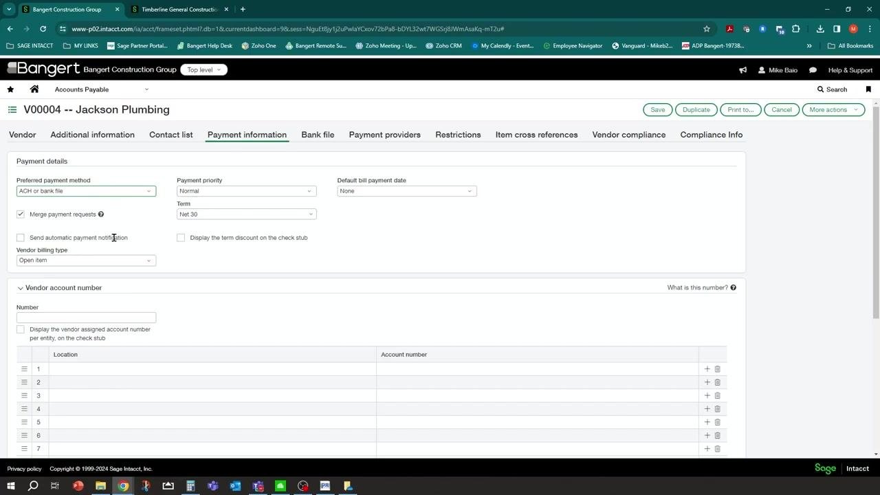The height and width of the screenshot is (495, 880).
Task: Check Display vendor assigned account number per entity
Action: click(21, 329)
